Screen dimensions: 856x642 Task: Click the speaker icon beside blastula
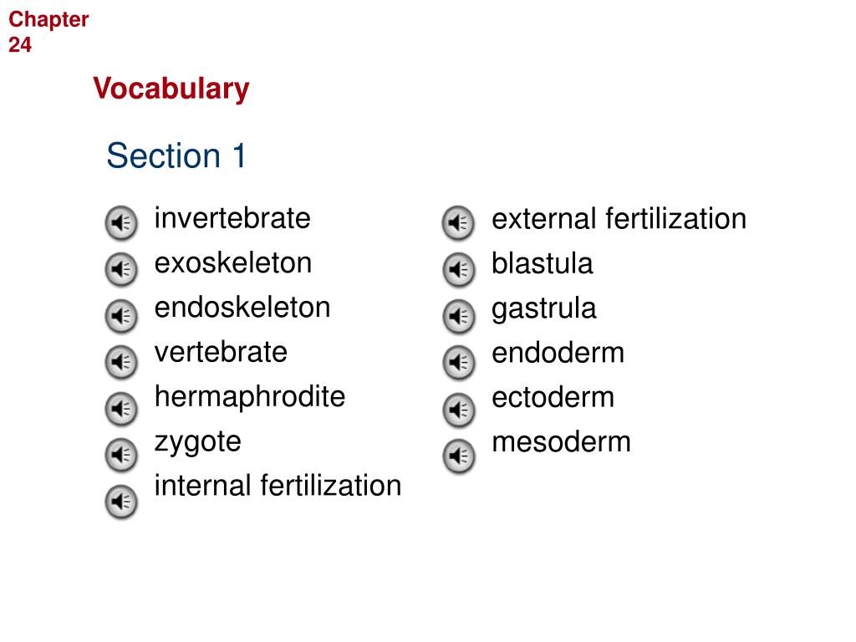click(458, 270)
